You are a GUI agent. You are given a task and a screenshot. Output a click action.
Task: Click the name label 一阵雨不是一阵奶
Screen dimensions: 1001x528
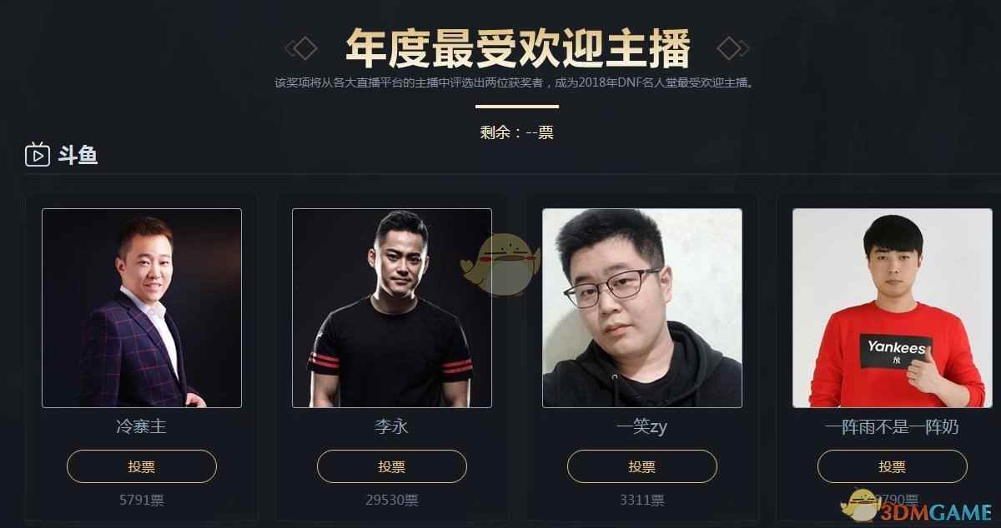[x=893, y=427]
